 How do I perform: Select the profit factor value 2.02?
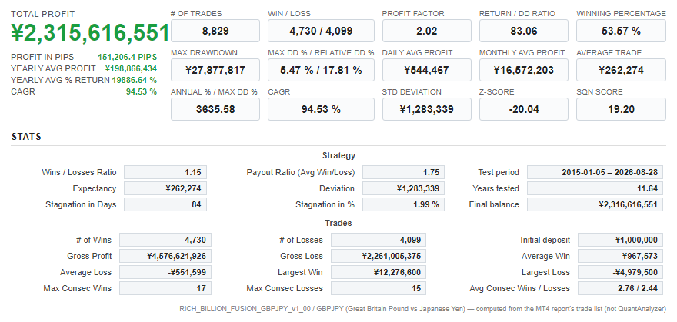pos(426,31)
